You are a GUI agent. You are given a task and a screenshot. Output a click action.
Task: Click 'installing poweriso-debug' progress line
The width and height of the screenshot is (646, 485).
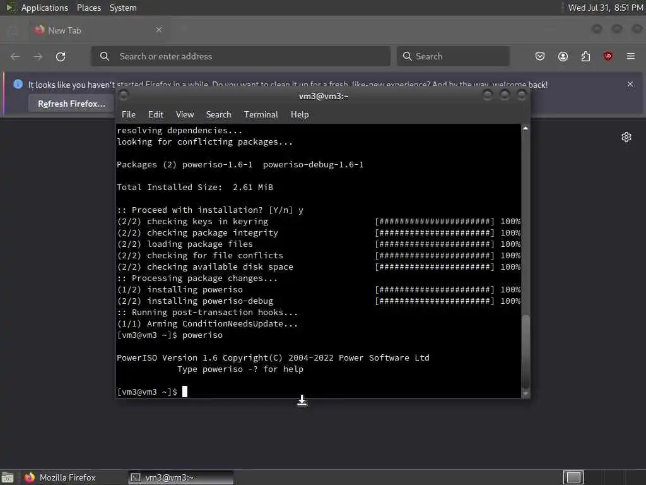coord(319,301)
